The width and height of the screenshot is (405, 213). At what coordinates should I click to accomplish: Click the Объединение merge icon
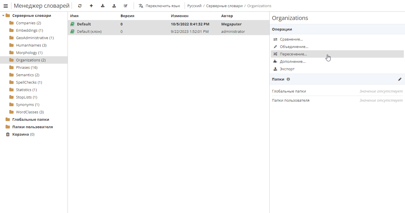(x=275, y=47)
